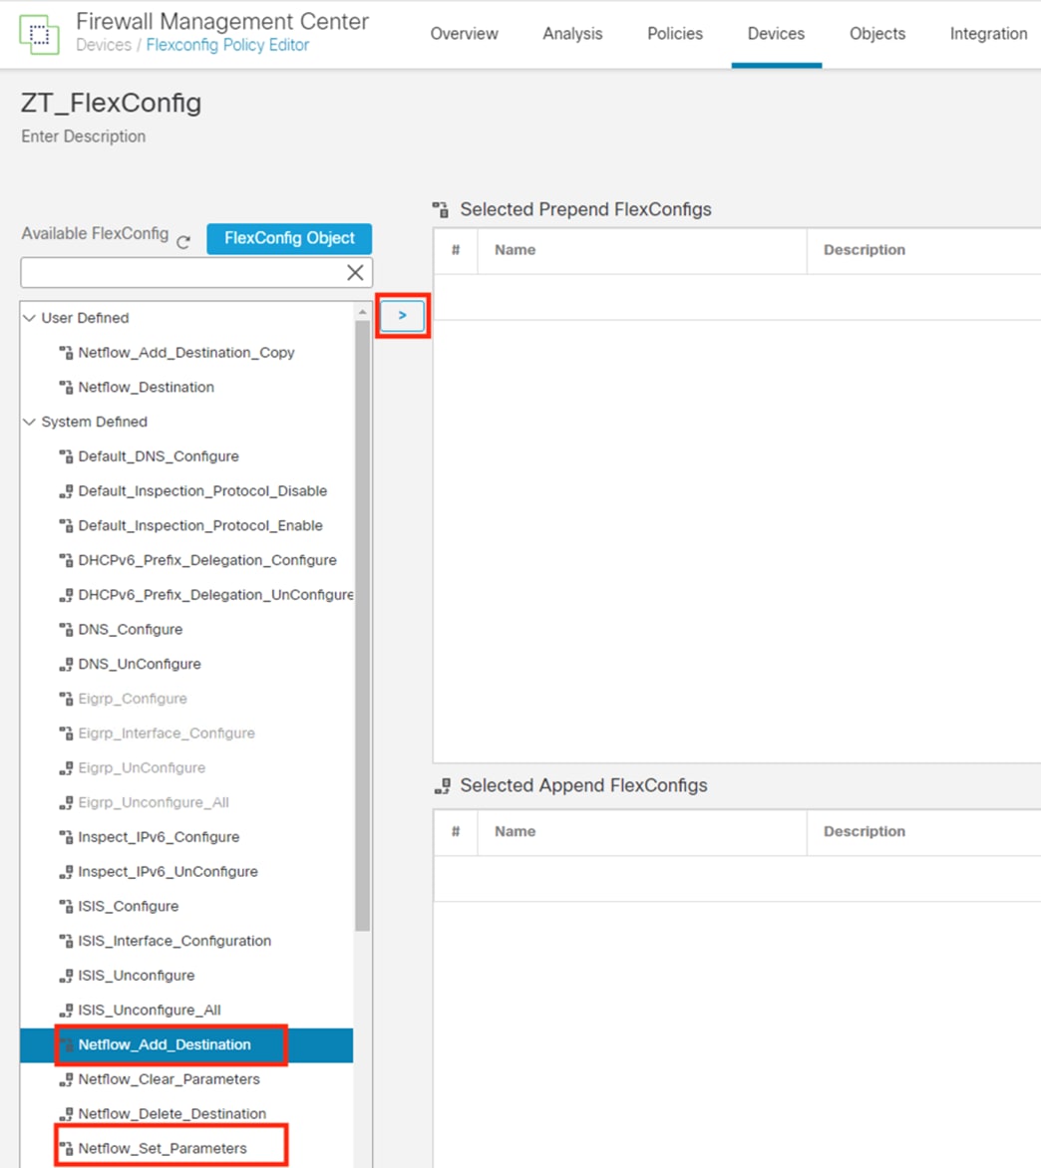Image resolution: width=1041 pixels, height=1168 pixels.
Task: Click the icon beside DNS_UnConfigure
Action: pyautogui.click(x=67, y=665)
